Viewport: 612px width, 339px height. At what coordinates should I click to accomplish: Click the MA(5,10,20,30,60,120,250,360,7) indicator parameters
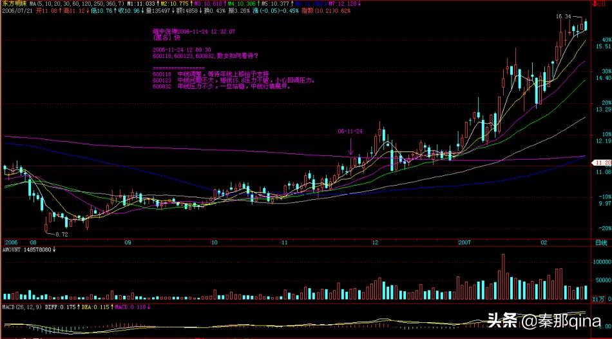77,4
